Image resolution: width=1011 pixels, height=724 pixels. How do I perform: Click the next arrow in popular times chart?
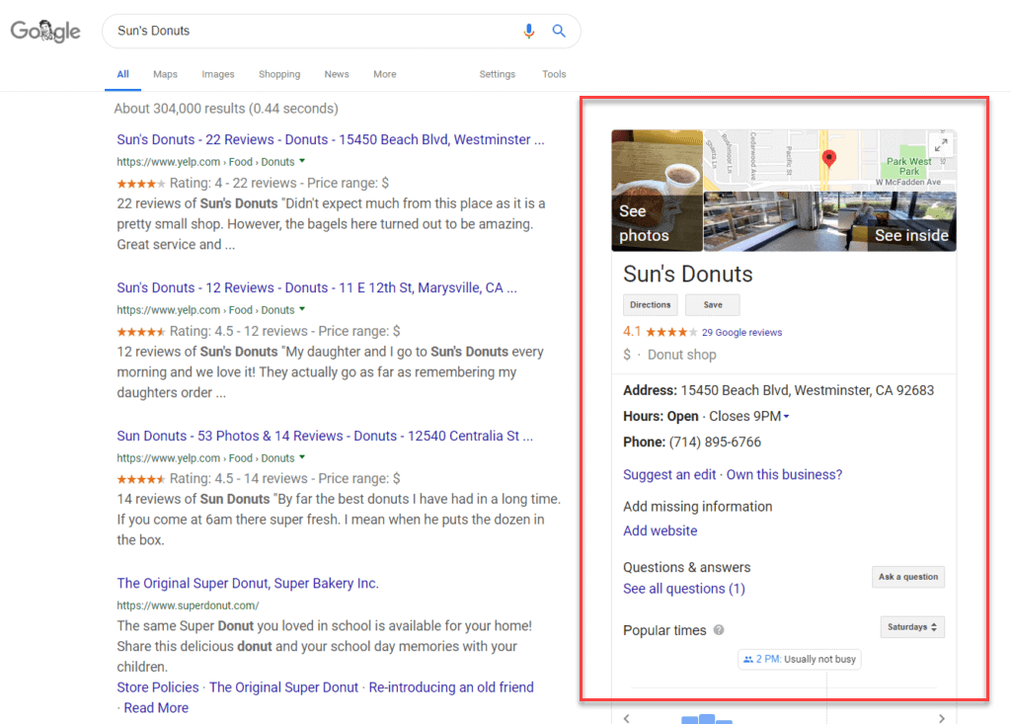(941, 718)
